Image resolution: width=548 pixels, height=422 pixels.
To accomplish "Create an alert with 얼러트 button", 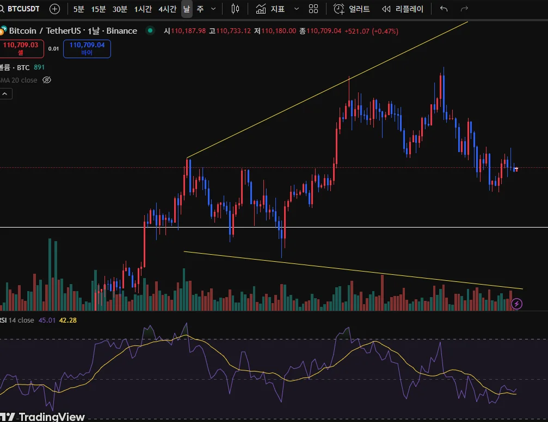I will tap(351, 9).
